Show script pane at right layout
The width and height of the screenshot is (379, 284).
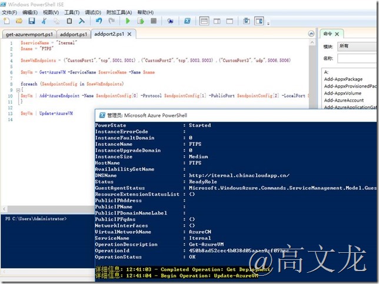[217, 21]
